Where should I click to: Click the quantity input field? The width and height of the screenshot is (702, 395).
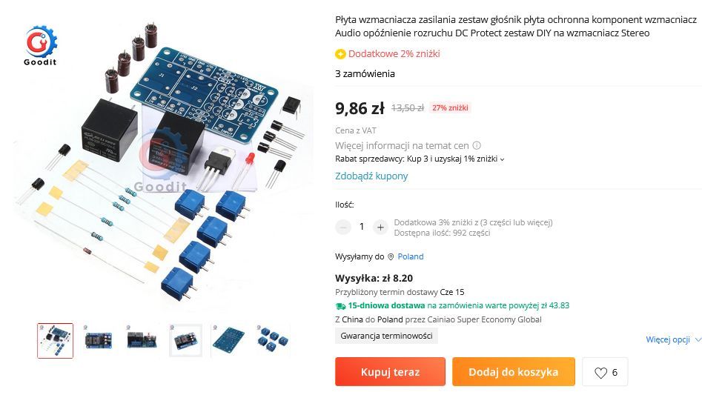[x=362, y=228]
